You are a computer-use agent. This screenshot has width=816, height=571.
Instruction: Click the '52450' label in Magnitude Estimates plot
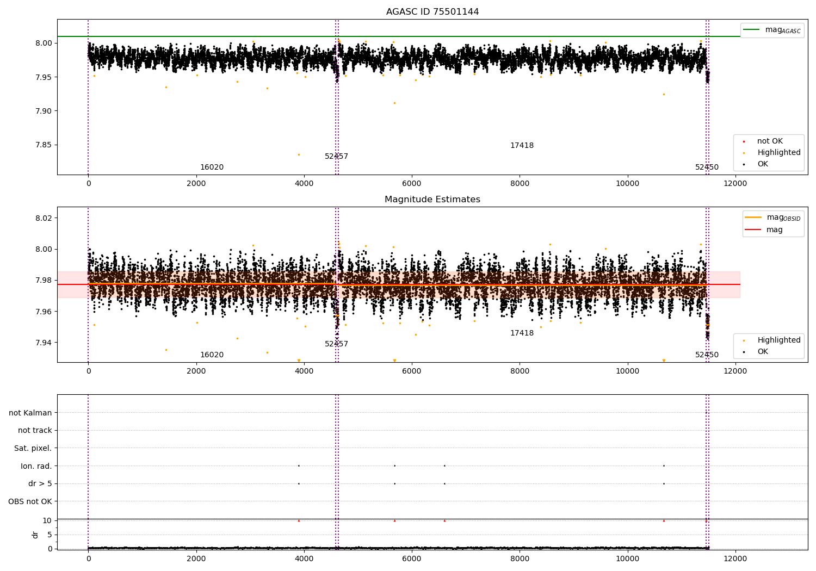(x=707, y=355)
